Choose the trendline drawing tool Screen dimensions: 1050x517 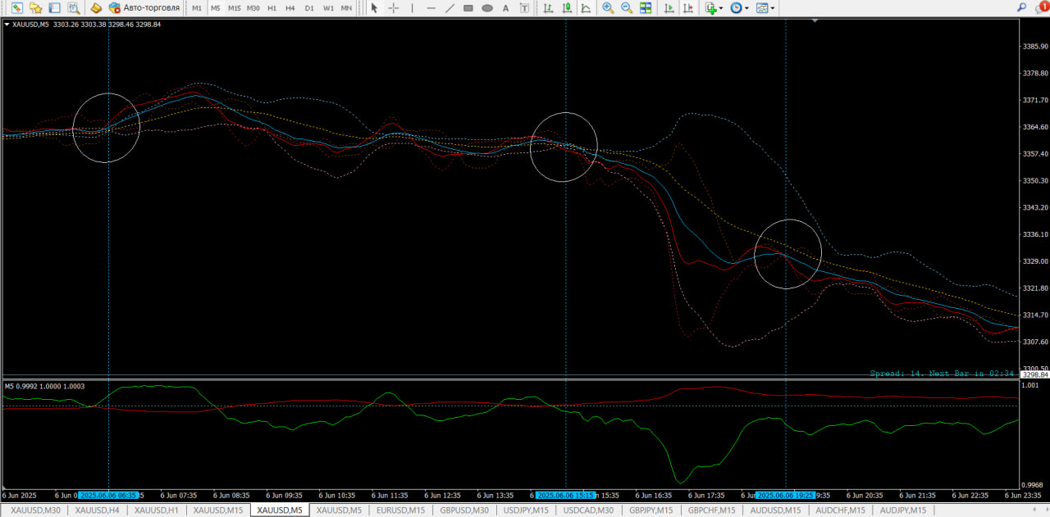(x=450, y=8)
